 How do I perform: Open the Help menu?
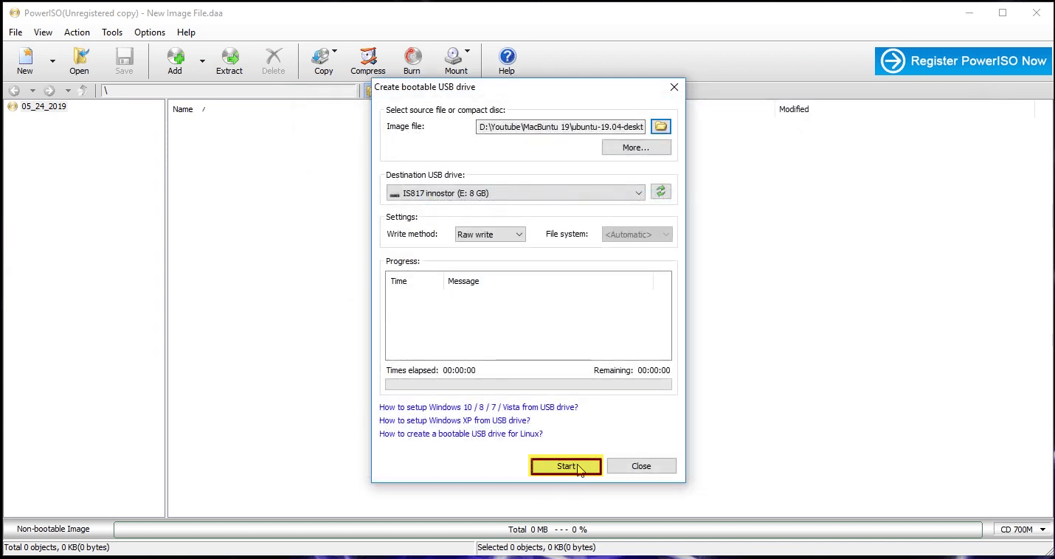tap(186, 32)
